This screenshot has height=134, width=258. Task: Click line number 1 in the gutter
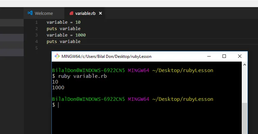pyautogui.click(x=37, y=22)
